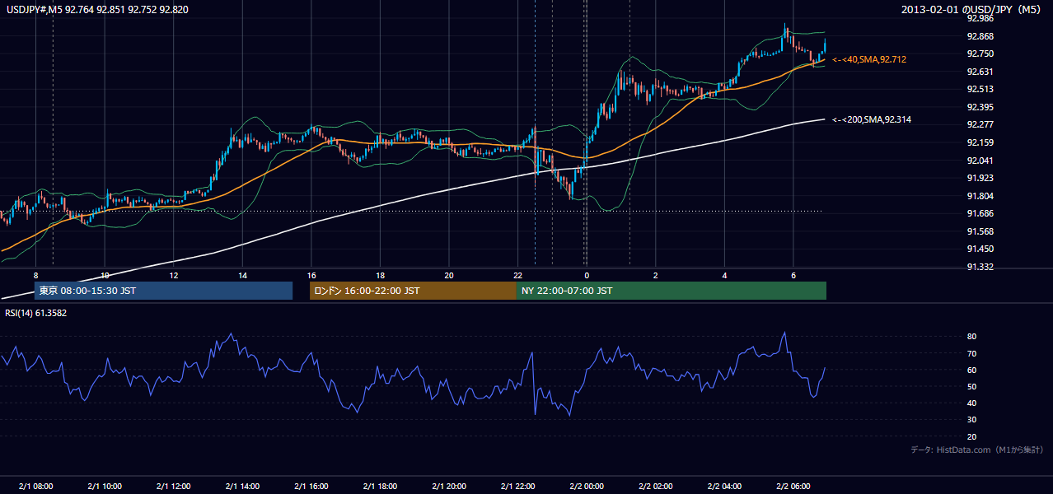Click the 2/1 16:00 bottom time label
1053x494 pixels.
[x=311, y=487]
